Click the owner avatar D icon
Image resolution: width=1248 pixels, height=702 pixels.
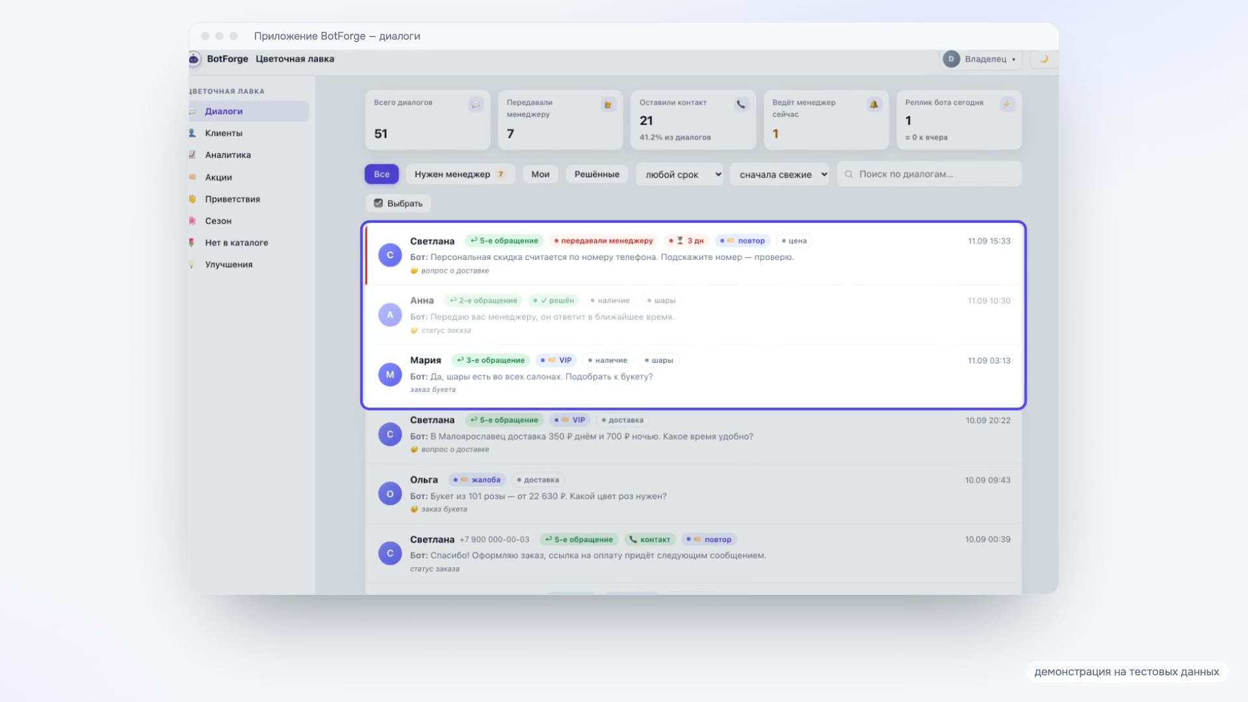pos(951,59)
